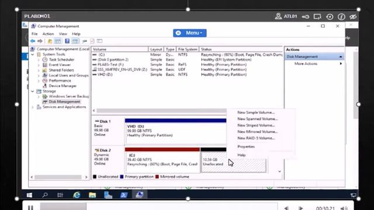Pause the video playback
This screenshot has height=210, width=374.
[x=30, y=208]
